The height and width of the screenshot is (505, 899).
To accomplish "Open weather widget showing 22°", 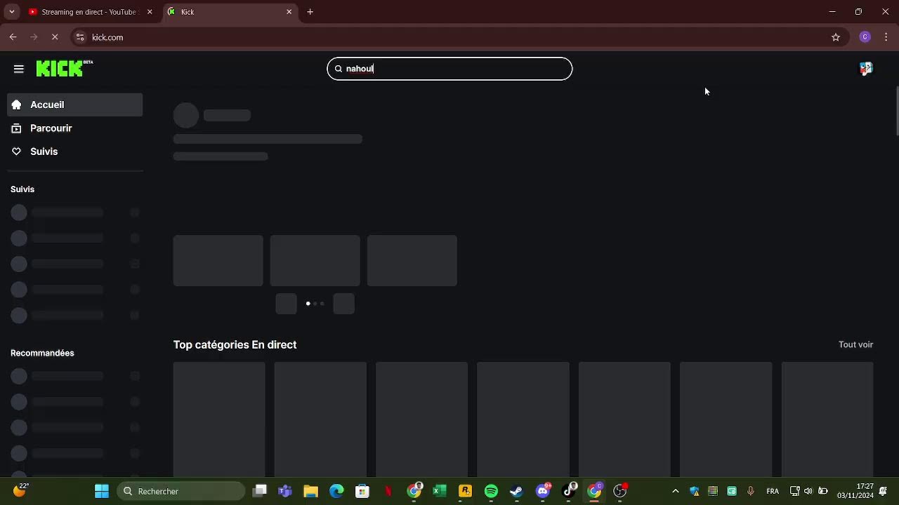I will click(20, 490).
